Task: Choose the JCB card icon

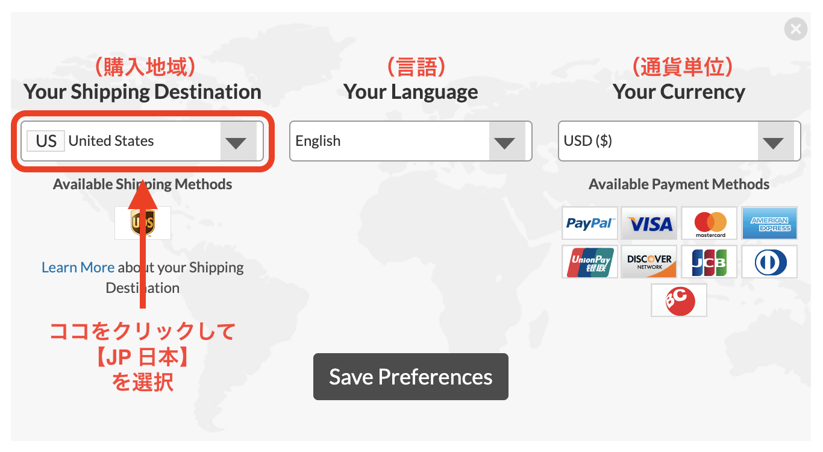Action: click(710, 262)
